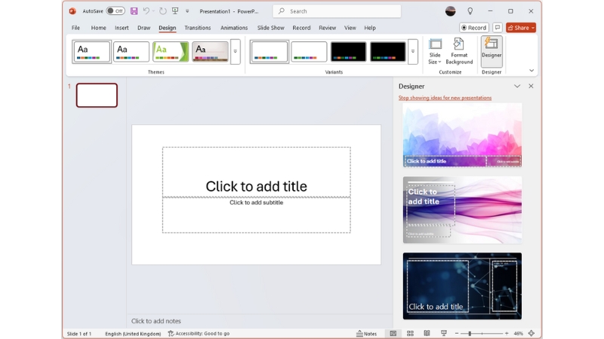Switch to Reading View
Screen dimensions: 604x339
(427, 333)
